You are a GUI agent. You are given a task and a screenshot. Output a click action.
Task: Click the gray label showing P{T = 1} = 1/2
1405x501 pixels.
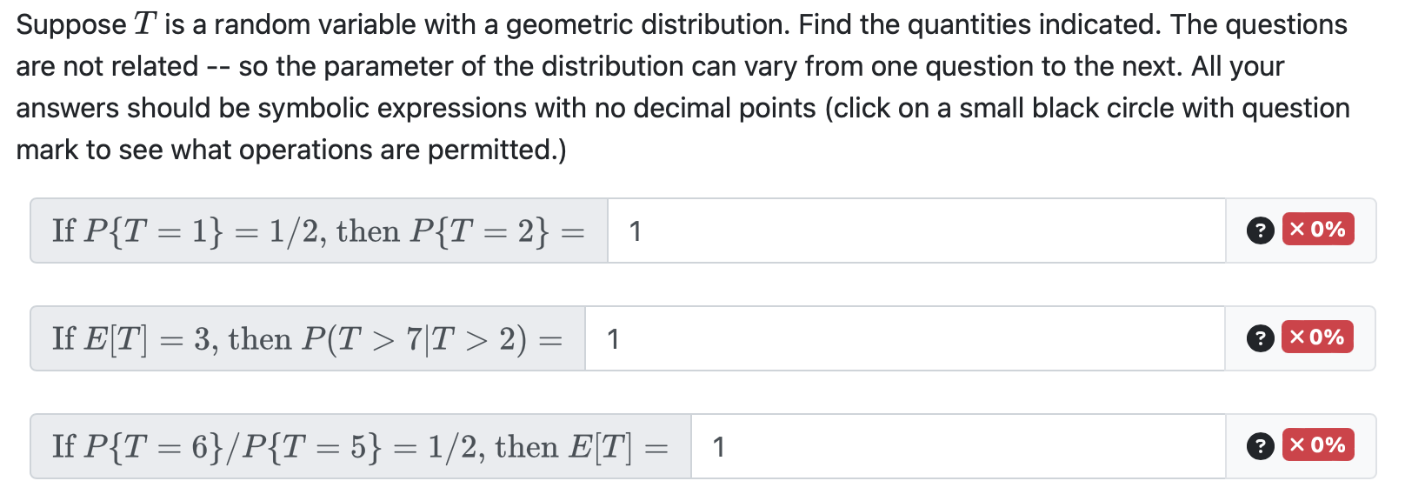[313, 230]
